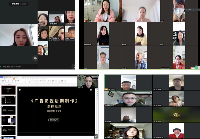The image size is (200, 139).
Task: Select the first slide thumbnail in the slide panel
Action: [x=8, y=89]
